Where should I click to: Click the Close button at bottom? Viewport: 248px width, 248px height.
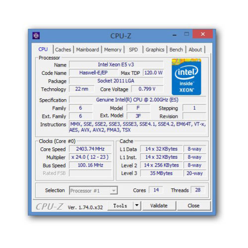point(193,206)
